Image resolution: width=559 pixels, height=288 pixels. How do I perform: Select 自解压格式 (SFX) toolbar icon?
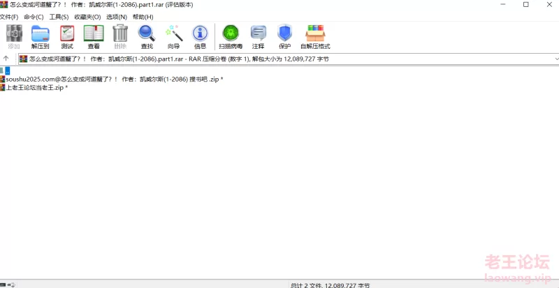(x=315, y=36)
